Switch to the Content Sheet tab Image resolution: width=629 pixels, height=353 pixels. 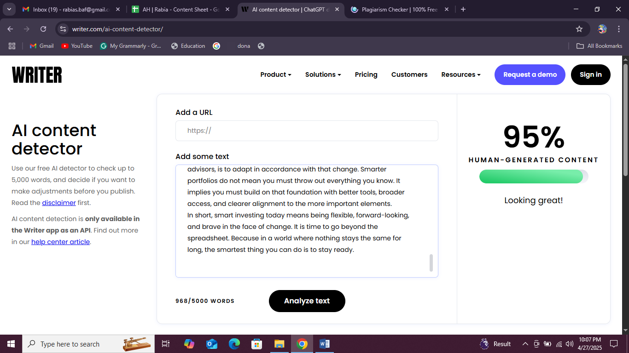[175, 9]
